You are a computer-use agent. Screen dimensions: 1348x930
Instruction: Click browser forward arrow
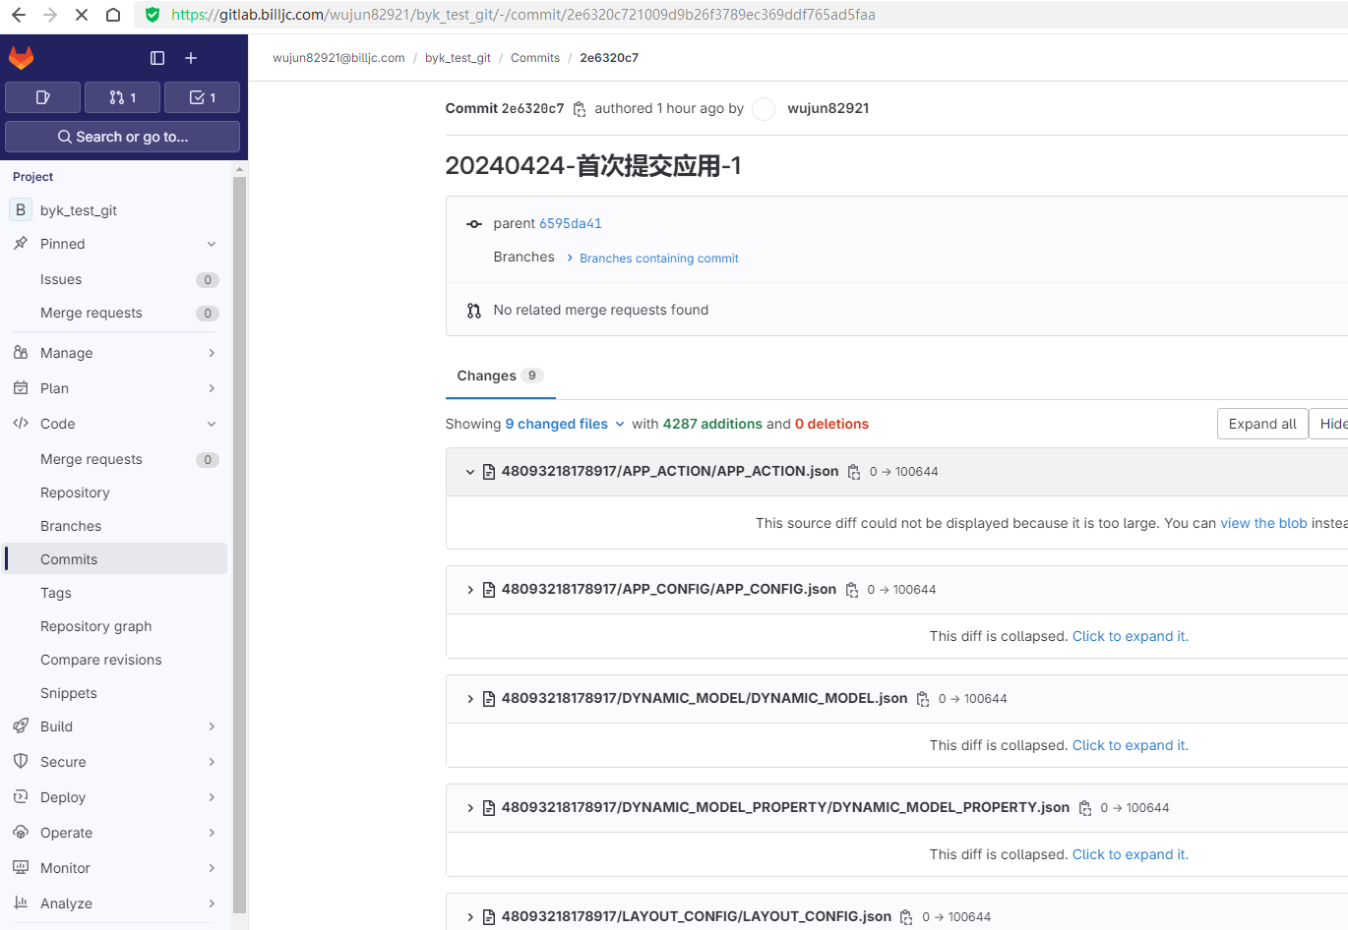point(50,15)
